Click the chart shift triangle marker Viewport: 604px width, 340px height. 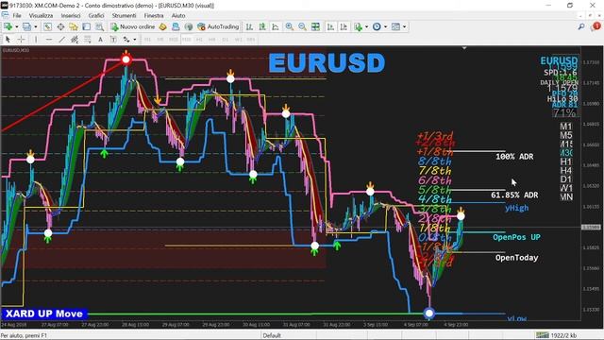point(464,48)
